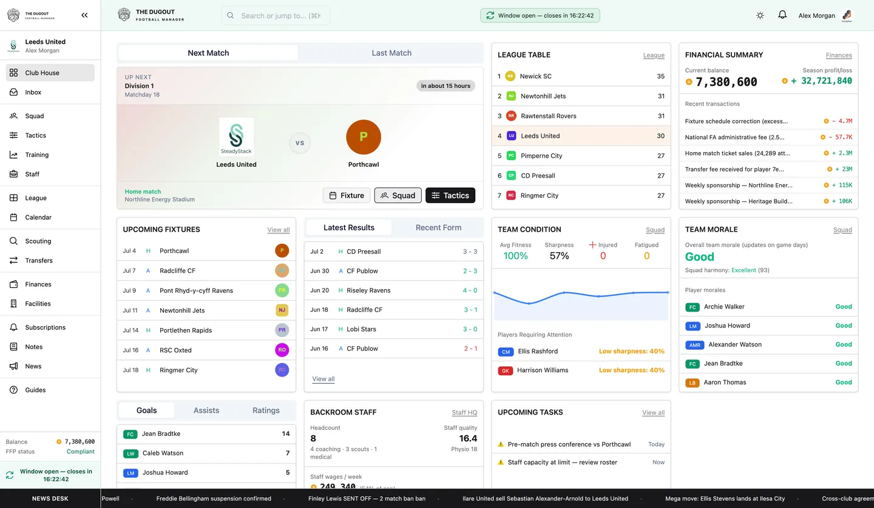Click Pre-match press conference vs Porthcawl task
874x508 pixels.
click(x=581, y=444)
